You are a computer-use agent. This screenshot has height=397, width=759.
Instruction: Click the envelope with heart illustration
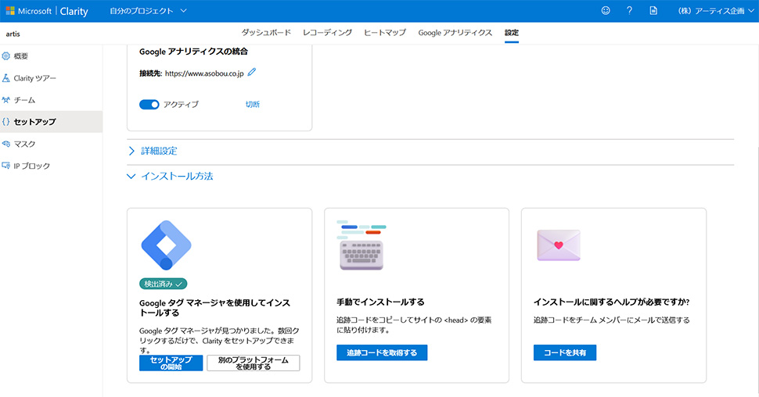tap(559, 245)
